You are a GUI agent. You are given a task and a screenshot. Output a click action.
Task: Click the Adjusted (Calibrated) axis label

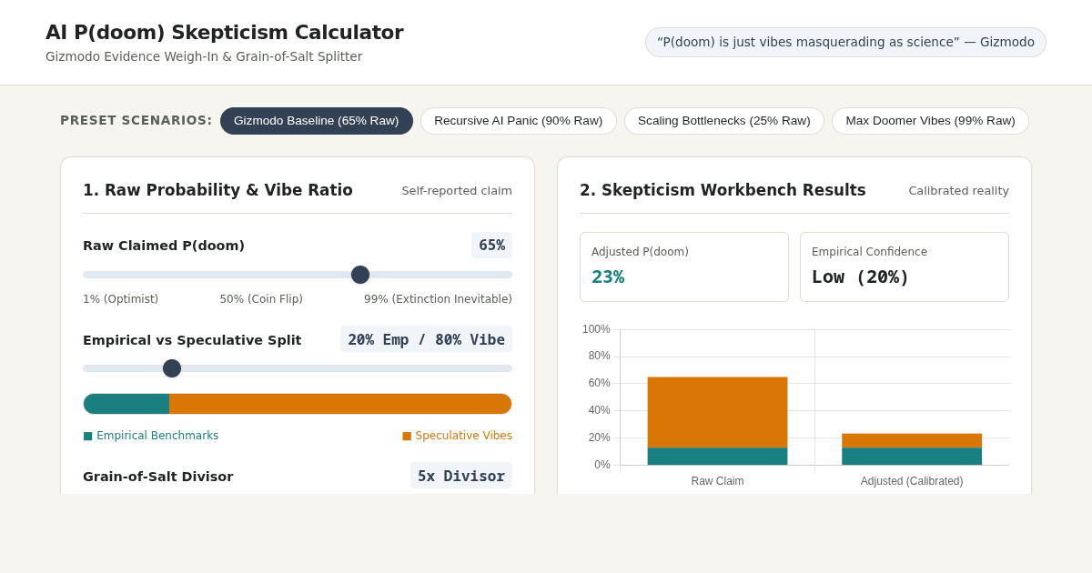pos(912,481)
